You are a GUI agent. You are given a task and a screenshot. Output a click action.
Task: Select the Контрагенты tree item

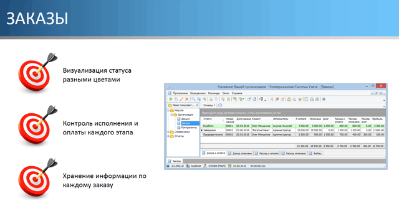pos(189,128)
